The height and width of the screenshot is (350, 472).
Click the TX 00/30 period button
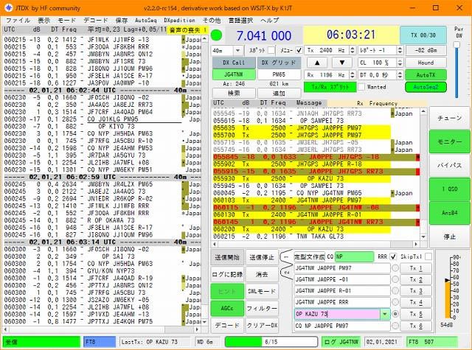(423, 35)
